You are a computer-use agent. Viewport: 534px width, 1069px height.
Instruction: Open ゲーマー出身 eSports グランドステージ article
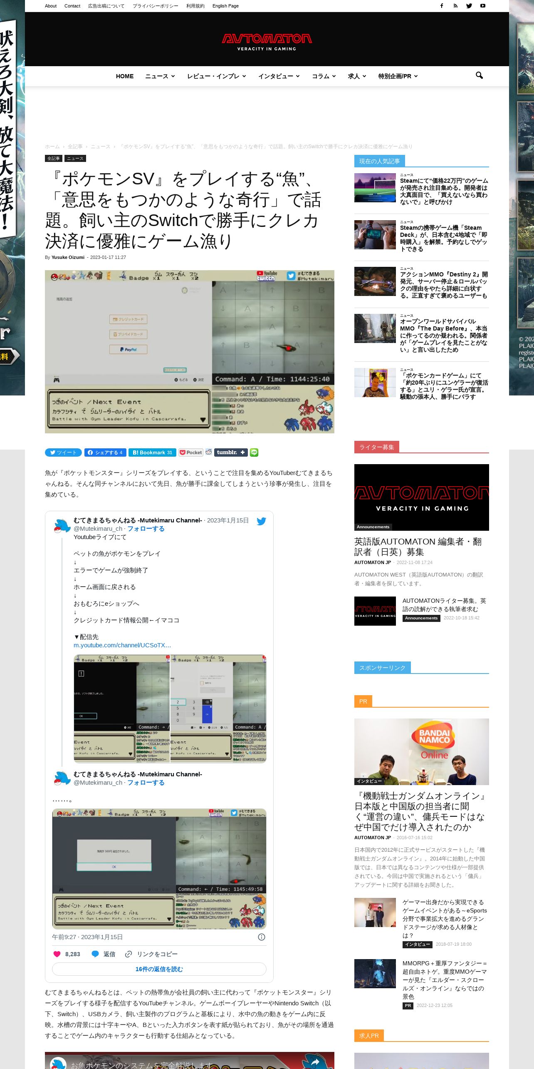pos(445,919)
